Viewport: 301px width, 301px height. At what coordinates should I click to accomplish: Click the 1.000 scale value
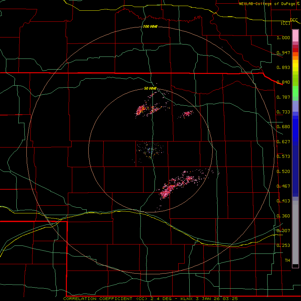(x=283, y=37)
